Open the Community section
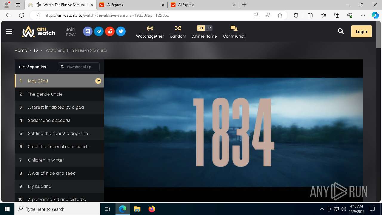 pos(234,32)
